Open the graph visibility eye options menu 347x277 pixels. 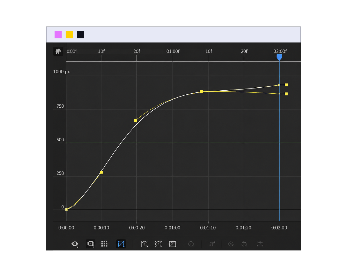75,244
